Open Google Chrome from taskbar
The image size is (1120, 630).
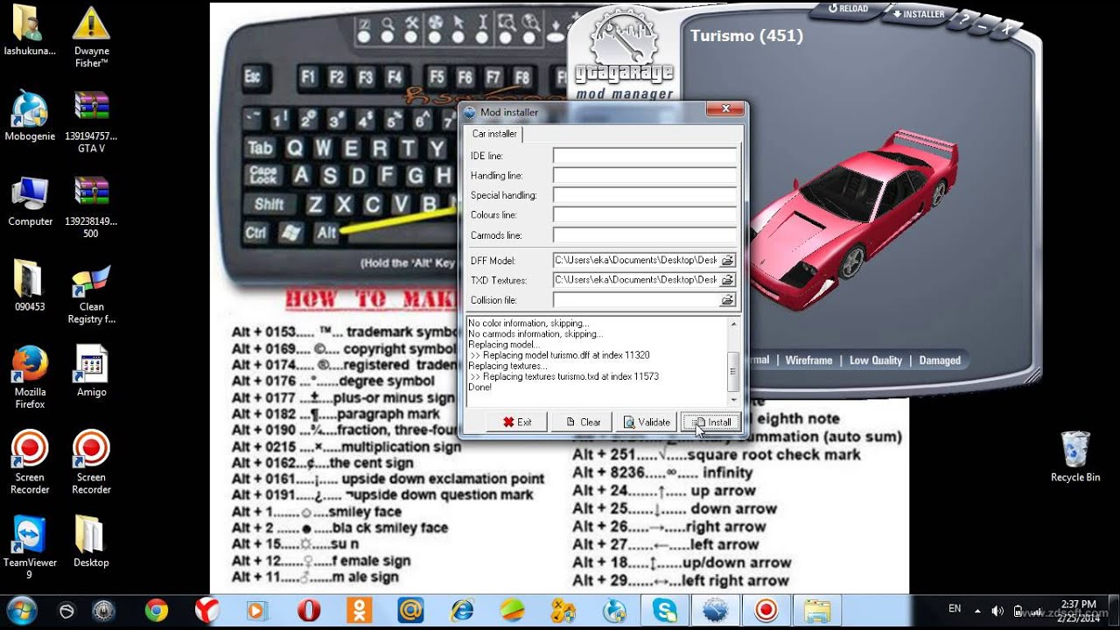coord(157,610)
